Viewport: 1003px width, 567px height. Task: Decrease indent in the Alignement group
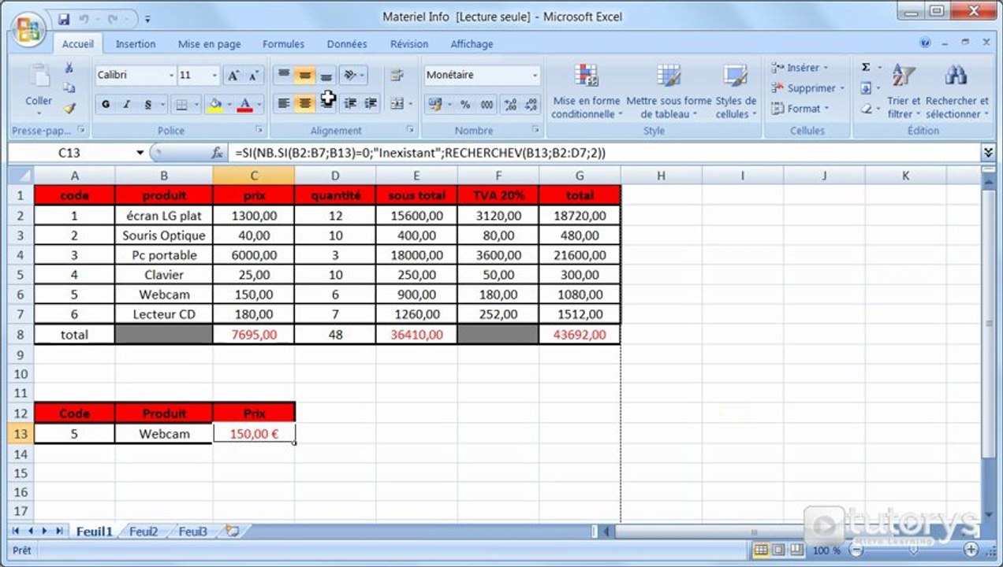coord(350,103)
